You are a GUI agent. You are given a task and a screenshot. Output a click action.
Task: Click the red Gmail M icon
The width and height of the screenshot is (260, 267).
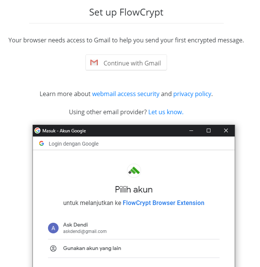click(94, 62)
